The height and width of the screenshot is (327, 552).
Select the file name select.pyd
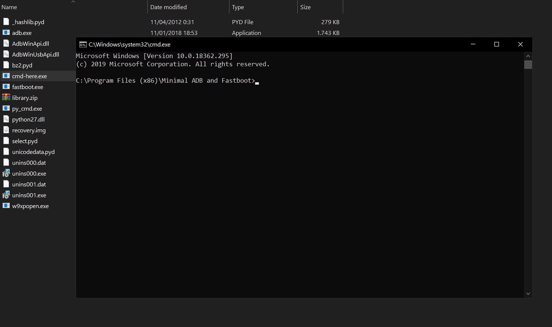tap(25, 141)
